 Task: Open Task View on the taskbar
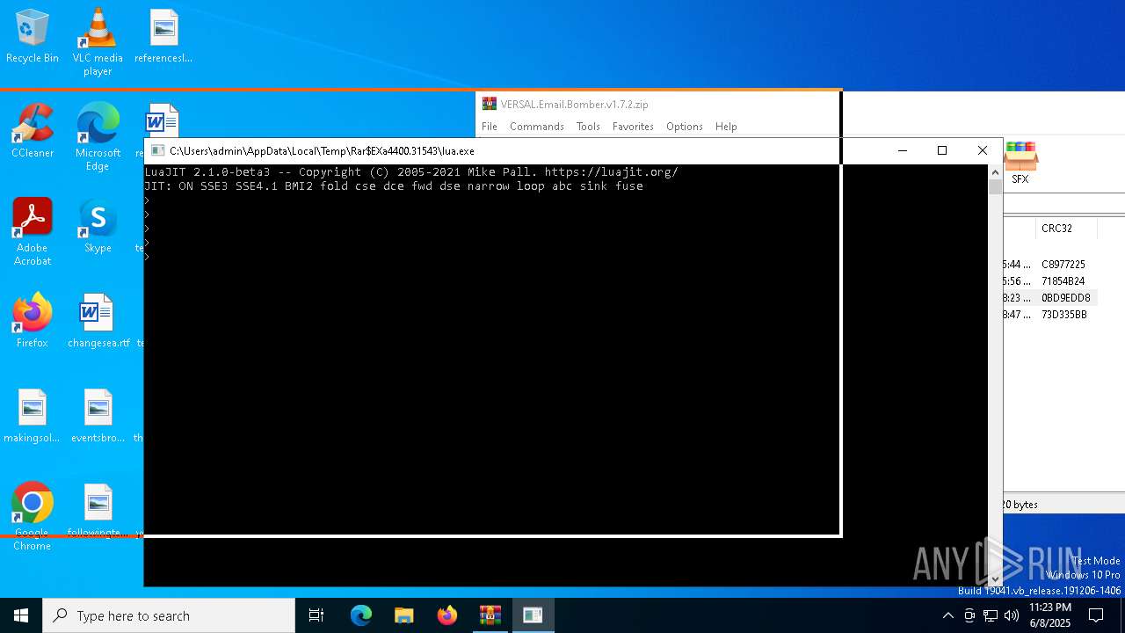point(316,615)
